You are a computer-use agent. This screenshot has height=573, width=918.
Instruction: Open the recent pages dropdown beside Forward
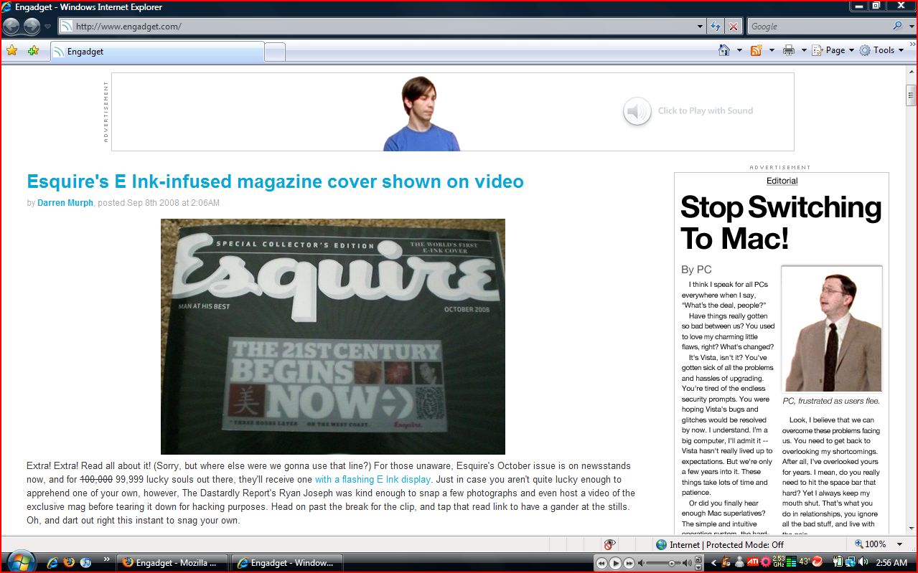pyautogui.click(x=48, y=27)
